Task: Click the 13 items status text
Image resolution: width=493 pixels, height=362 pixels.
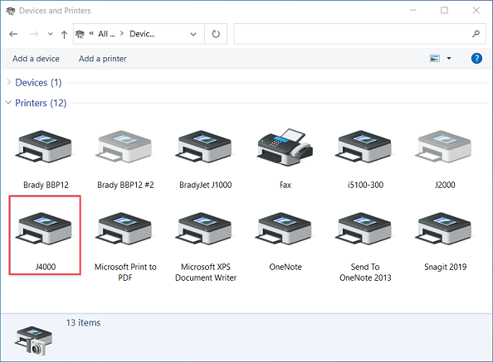Action: pyautogui.click(x=83, y=323)
